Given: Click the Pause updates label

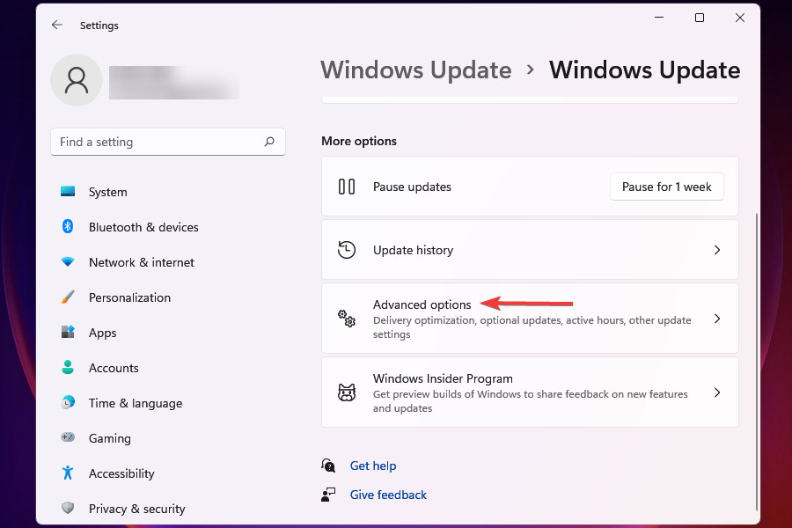Looking at the screenshot, I should pyautogui.click(x=412, y=187).
